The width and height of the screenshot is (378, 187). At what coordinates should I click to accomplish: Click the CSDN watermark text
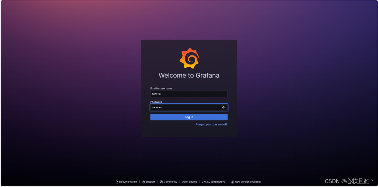350,181
